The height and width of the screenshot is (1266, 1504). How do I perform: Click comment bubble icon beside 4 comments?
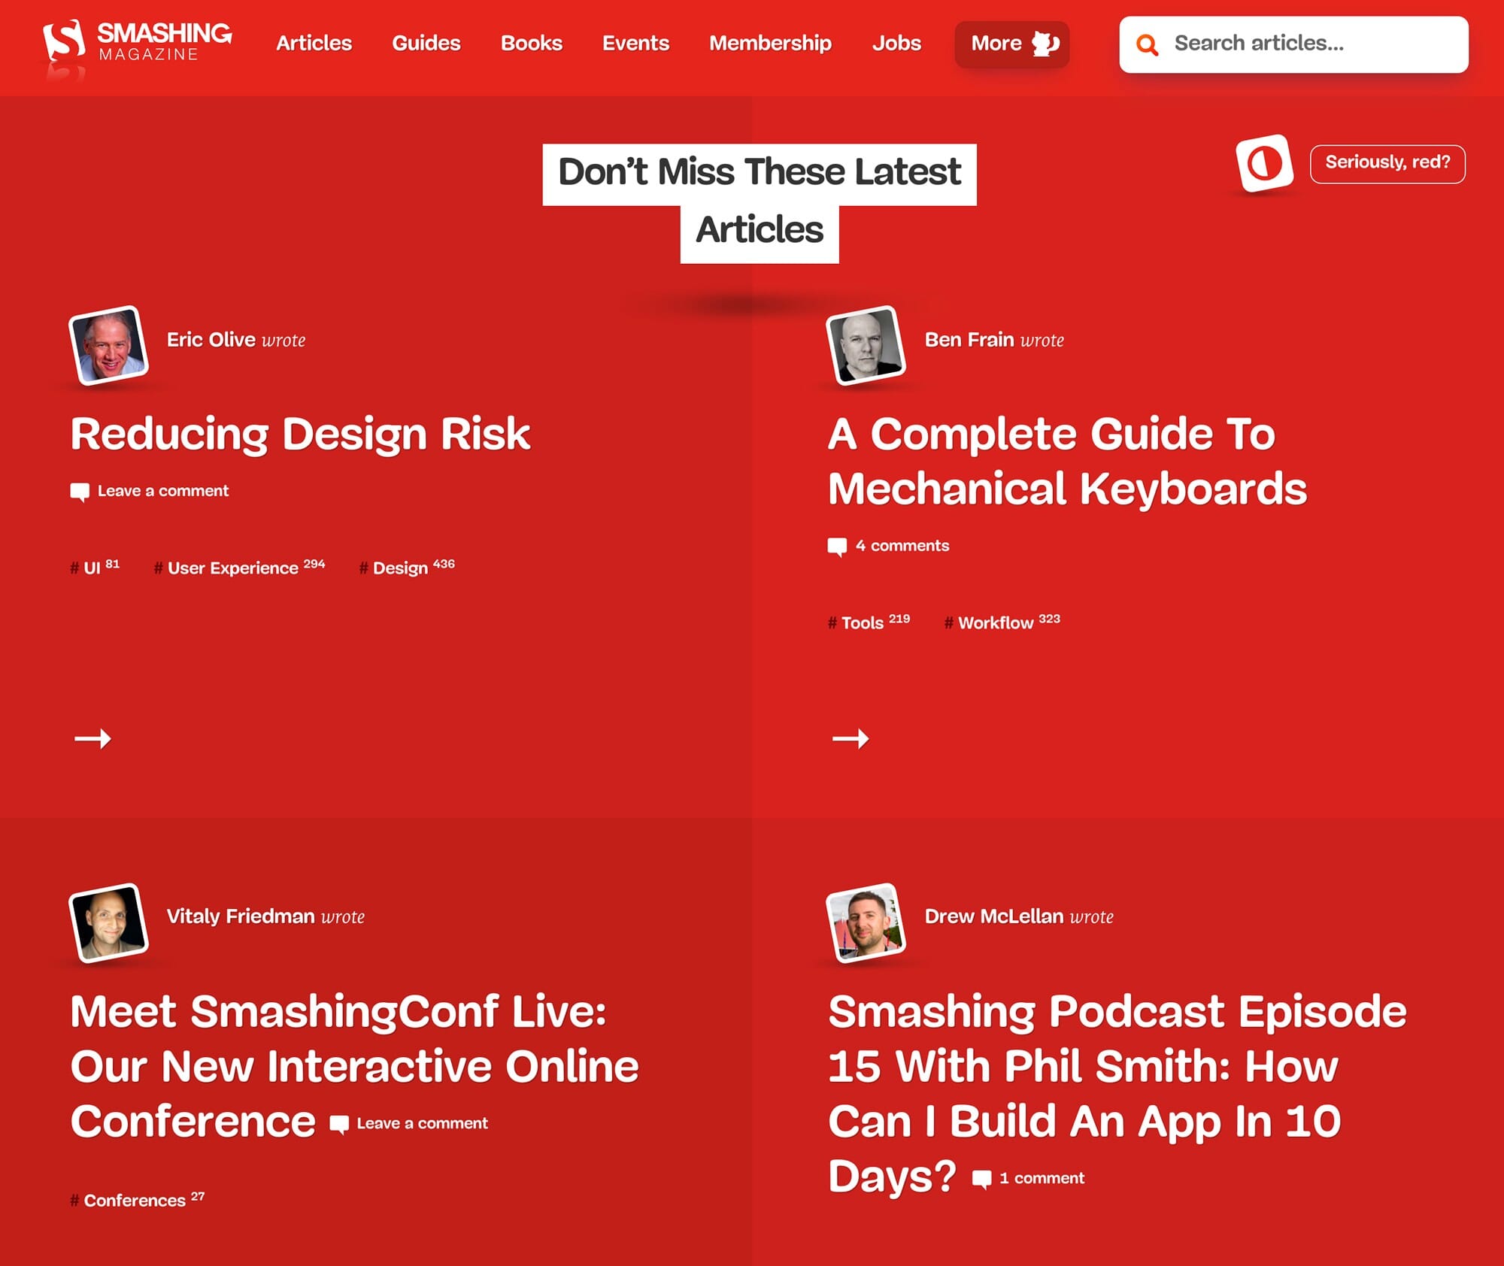[837, 547]
